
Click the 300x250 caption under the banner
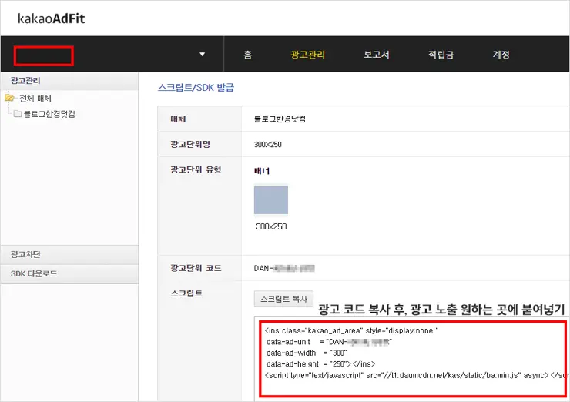pos(271,226)
